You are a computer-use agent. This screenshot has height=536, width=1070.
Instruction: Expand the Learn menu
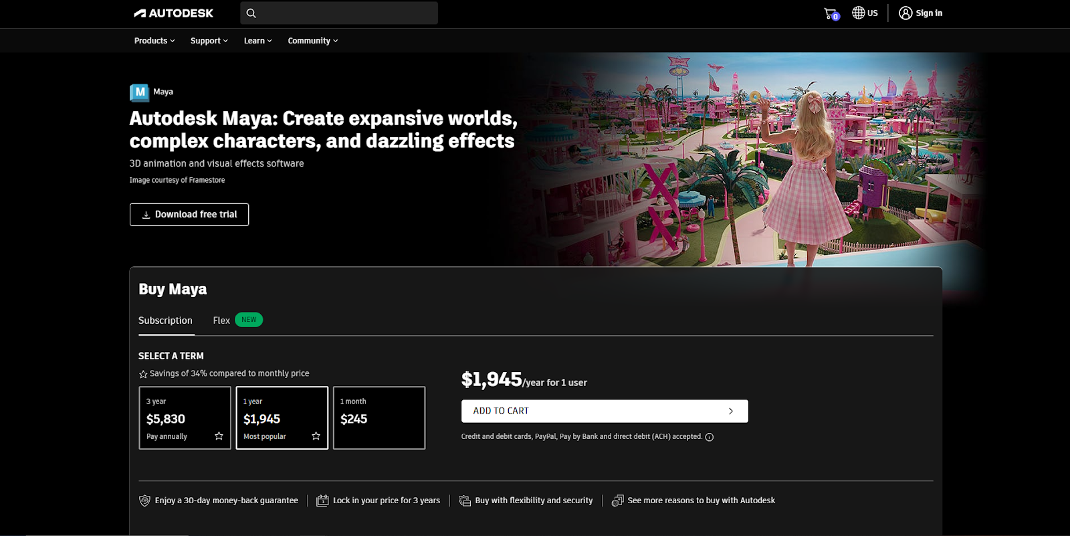tap(257, 41)
